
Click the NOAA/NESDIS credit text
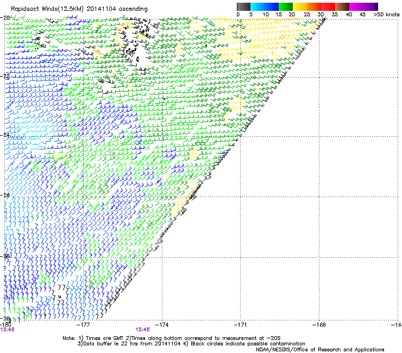320,350
